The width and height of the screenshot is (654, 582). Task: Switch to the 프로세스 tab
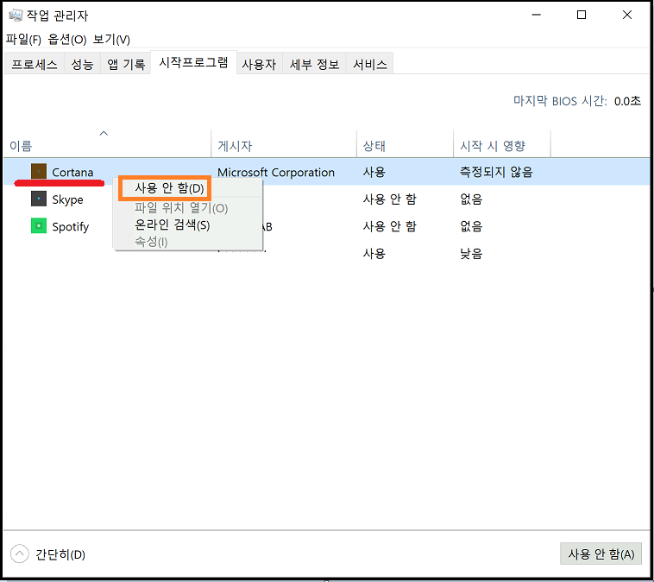pyautogui.click(x=35, y=64)
